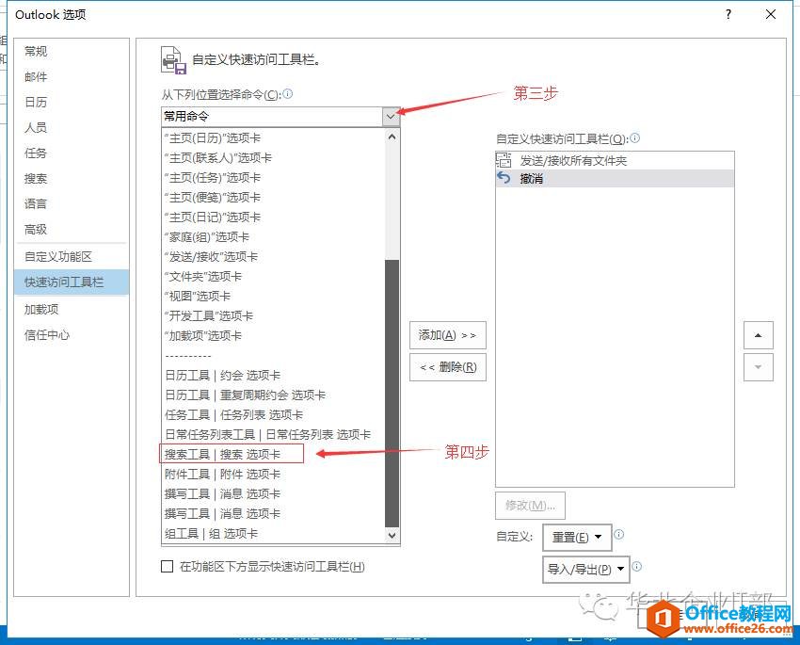Click info icon next to 从下列位置选择命令
Screen dimensions: 800x645
[288, 94]
